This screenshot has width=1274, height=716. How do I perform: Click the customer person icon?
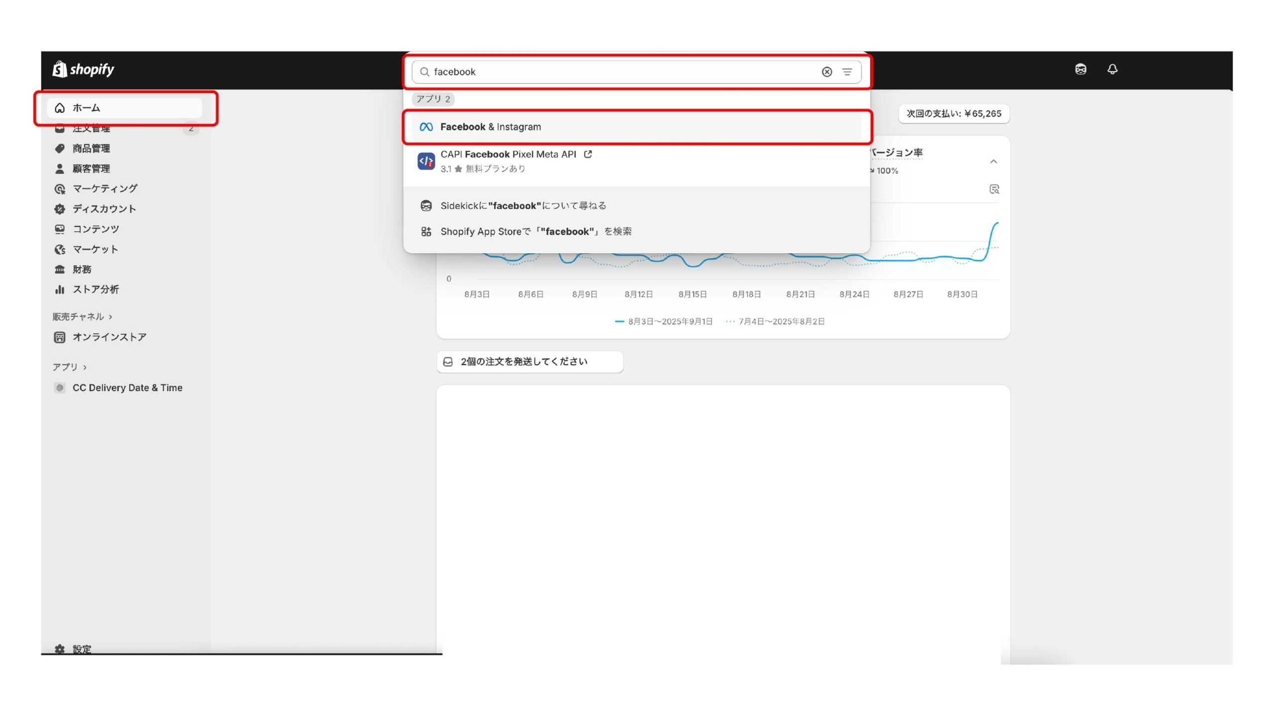click(60, 169)
